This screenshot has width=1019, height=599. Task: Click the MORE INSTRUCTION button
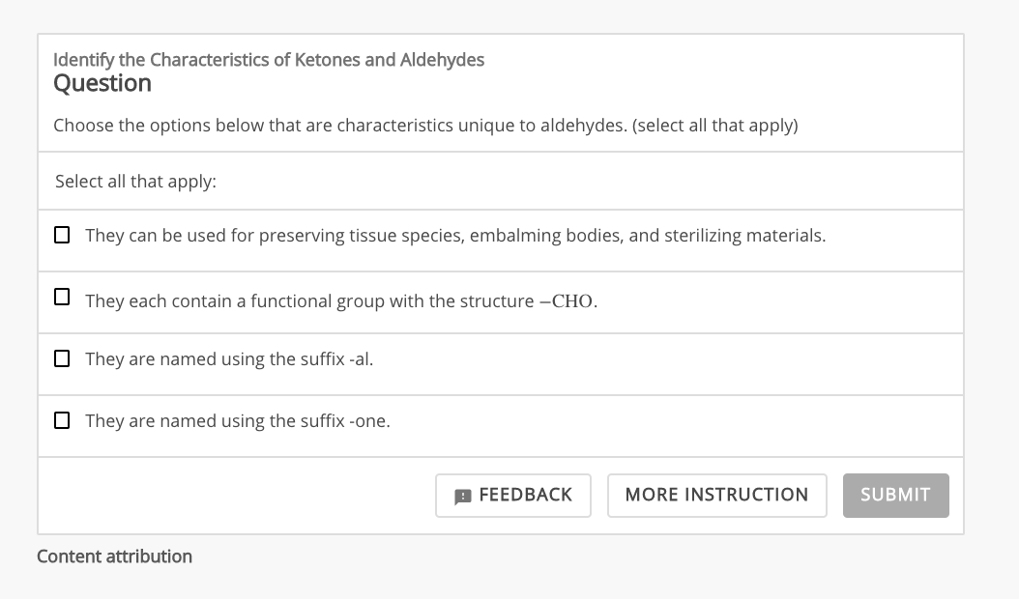tap(716, 496)
